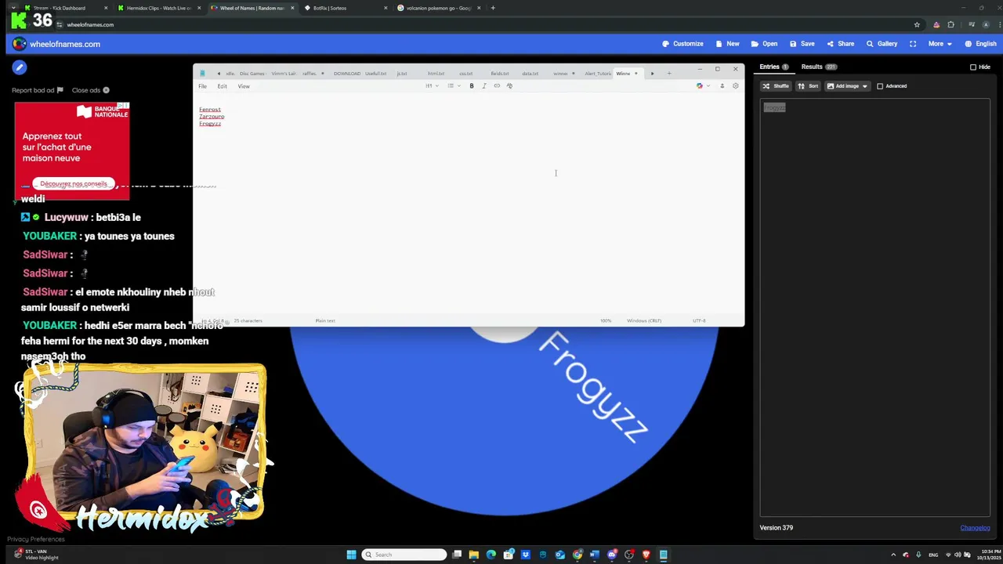Open Discord from the taskbar
Image resolution: width=1003 pixels, height=564 pixels.
611,555
